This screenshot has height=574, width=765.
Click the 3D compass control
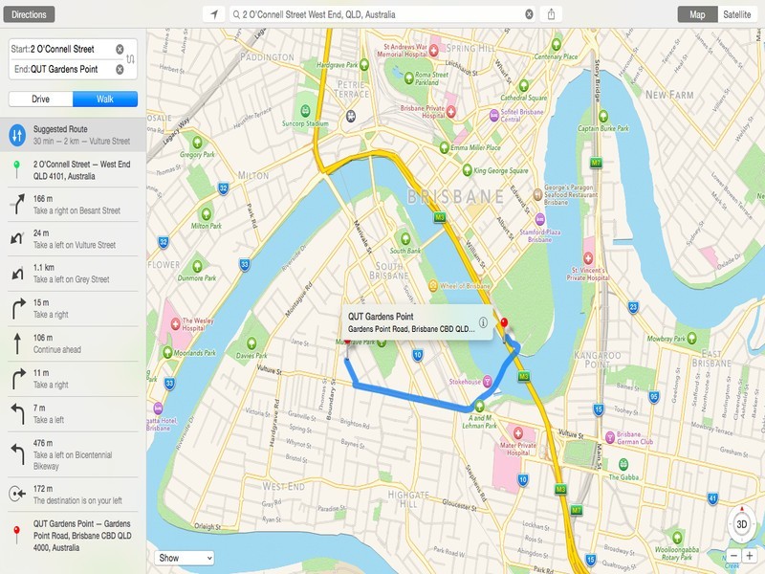coord(742,524)
